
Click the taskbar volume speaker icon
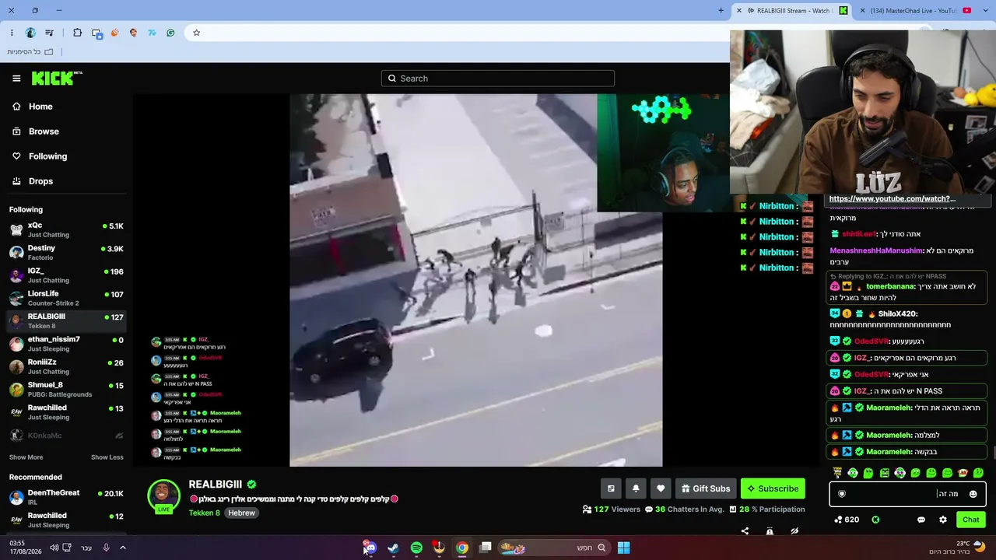click(54, 548)
